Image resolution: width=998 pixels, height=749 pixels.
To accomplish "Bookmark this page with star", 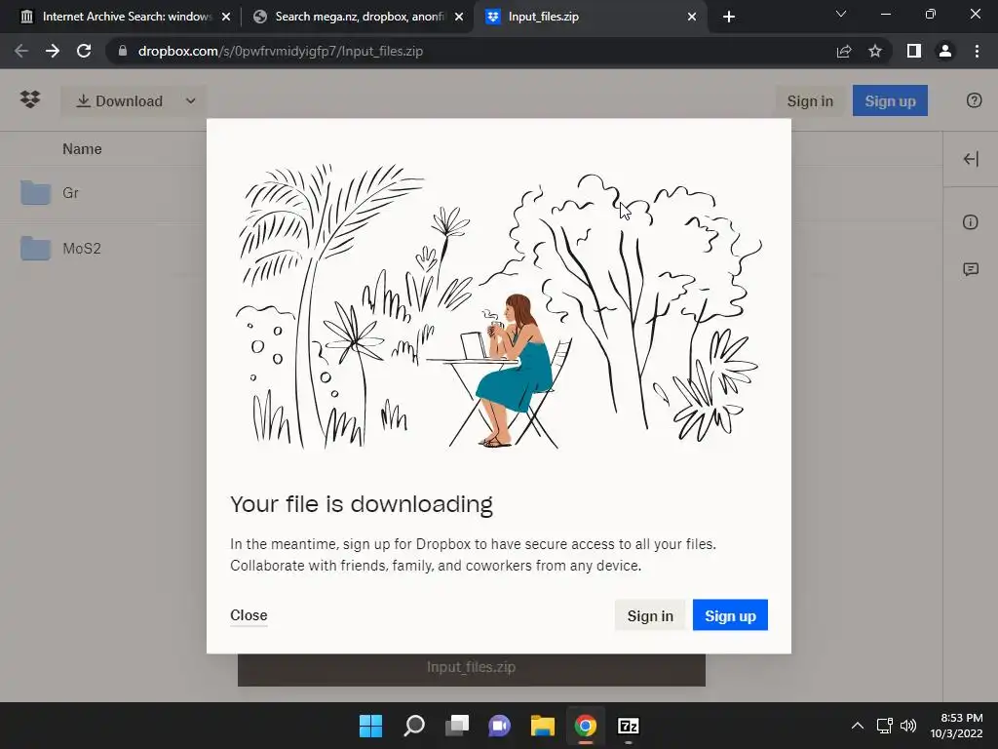I will click(x=875, y=51).
